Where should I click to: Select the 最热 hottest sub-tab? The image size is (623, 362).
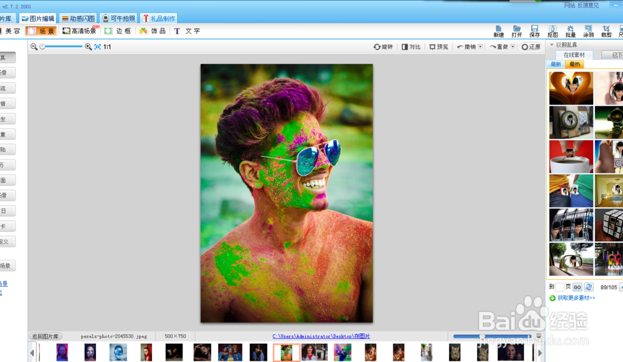tap(574, 64)
